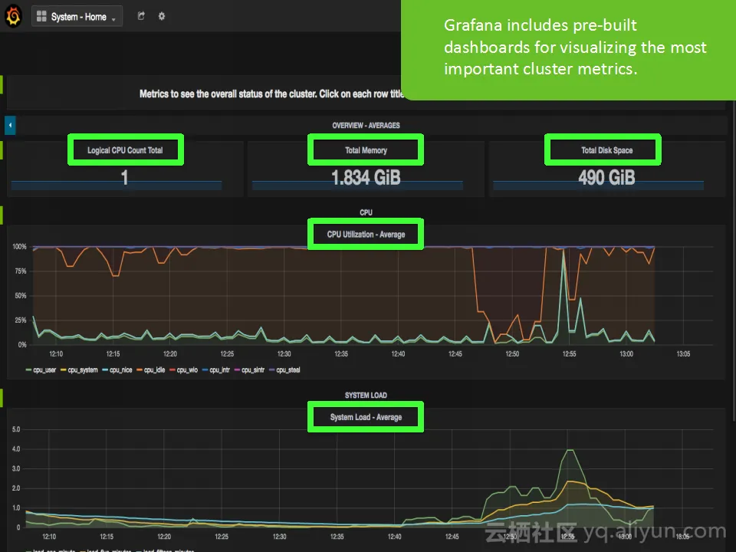Click the share dashboard icon

tap(141, 16)
